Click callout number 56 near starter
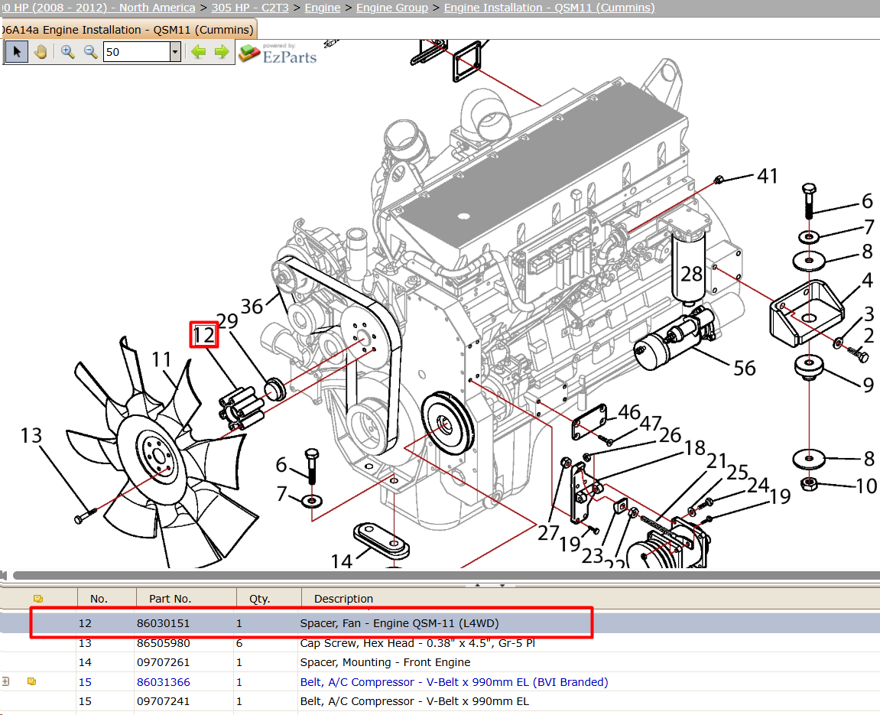The image size is (880, 715). point(744,368)
